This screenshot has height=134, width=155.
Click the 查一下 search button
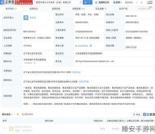tap(88, 2)
